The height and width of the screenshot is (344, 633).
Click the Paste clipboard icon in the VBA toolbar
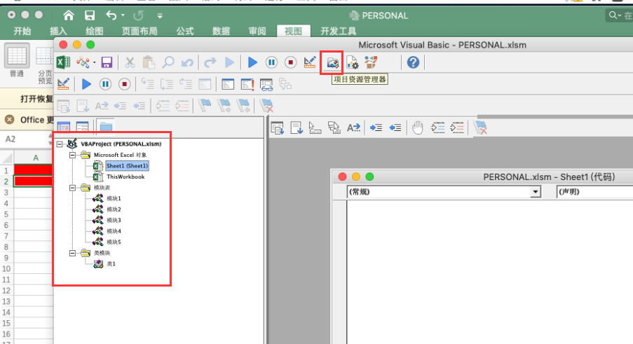click(149, 62)
